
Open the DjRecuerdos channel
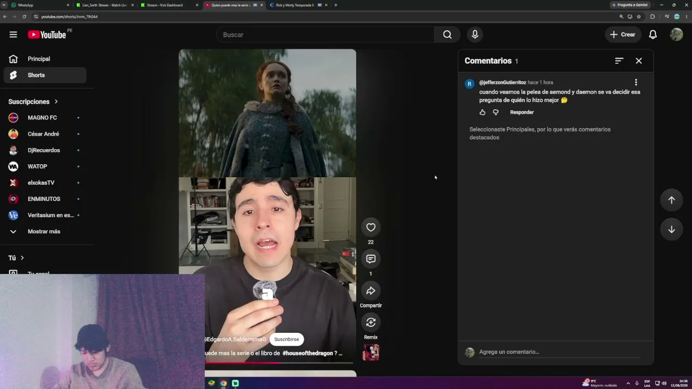pyautogui.click(x=45, y=150)
